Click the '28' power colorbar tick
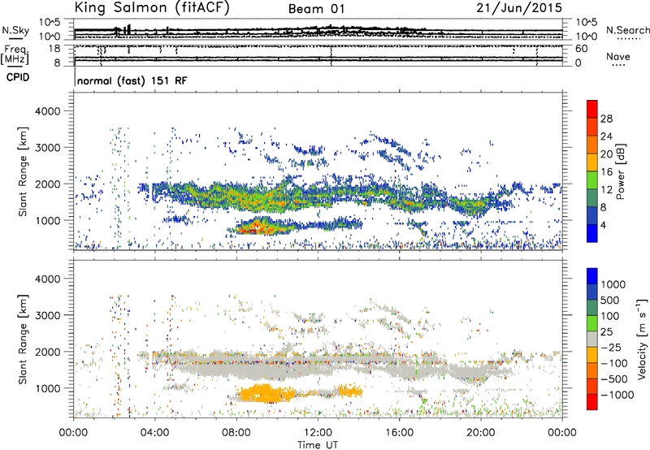 pyautogui.click(x=606, y=119)
